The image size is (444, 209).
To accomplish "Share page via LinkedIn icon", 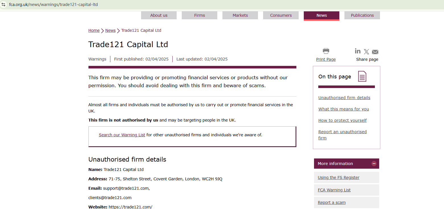I will point(358,51).
